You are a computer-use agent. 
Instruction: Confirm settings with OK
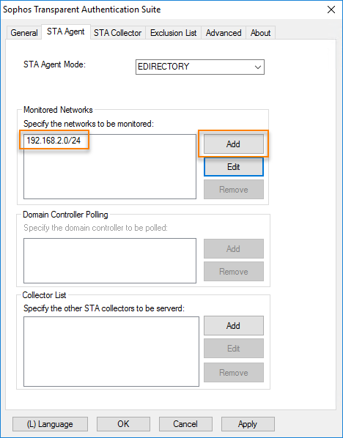(x=123, y=424)
